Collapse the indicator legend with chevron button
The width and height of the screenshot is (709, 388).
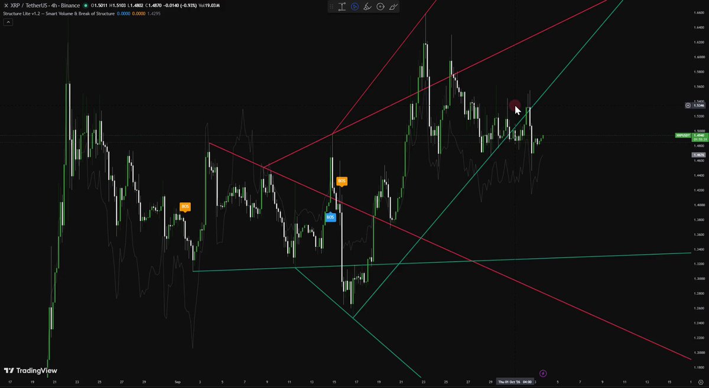point(8,22)
